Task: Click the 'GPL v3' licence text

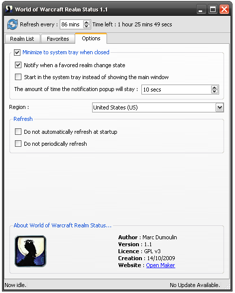Action: [152, 251]
